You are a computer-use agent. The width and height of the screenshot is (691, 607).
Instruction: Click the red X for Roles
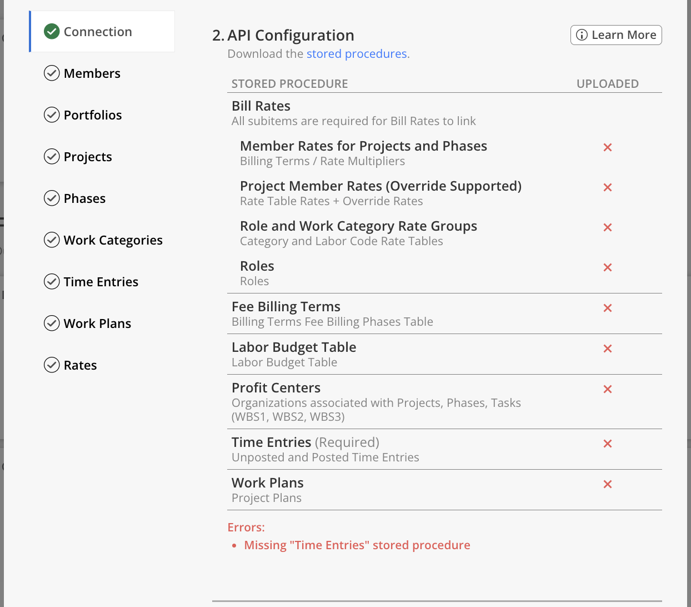pyautogui.click(x=608, y=267)
